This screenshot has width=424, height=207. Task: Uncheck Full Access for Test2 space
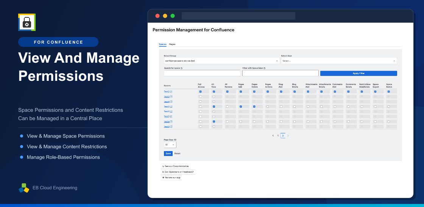200,92
